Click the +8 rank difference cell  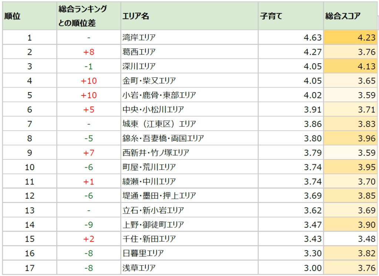tap(89, 52)
